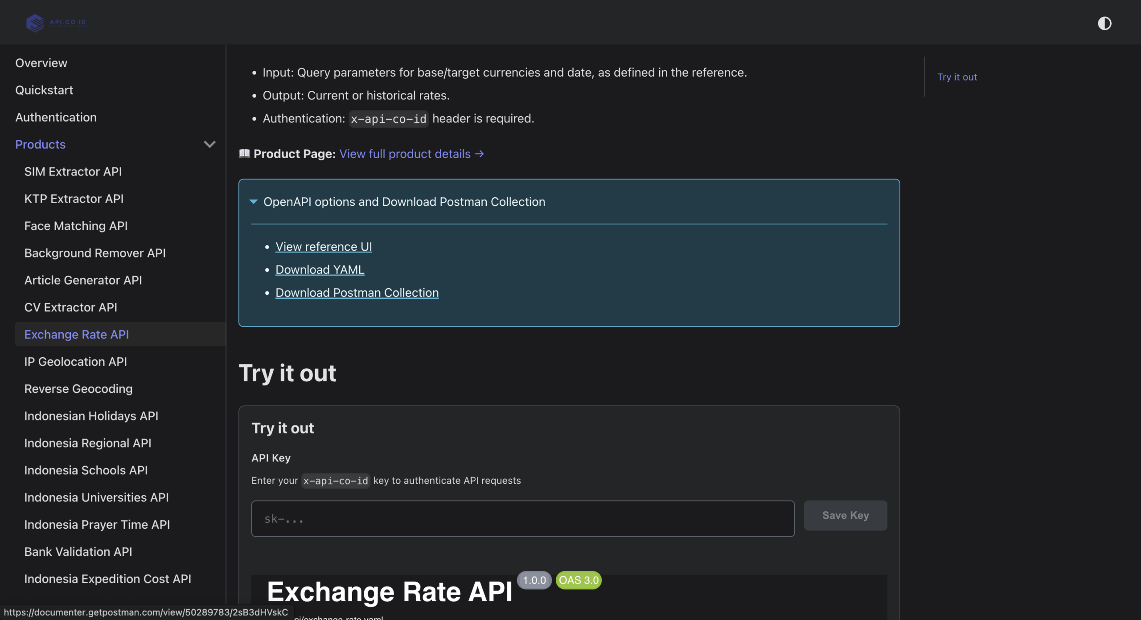Click the Save Key button

tap(845, 515)
